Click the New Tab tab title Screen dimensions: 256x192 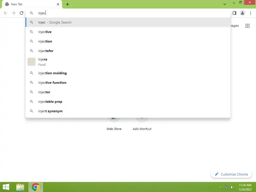[x=17, y=4]
